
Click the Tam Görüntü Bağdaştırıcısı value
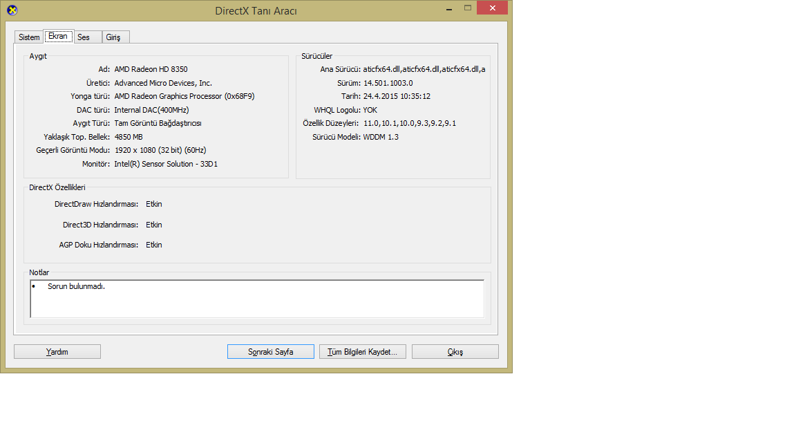pyautogui.click(x=158, y=123)
